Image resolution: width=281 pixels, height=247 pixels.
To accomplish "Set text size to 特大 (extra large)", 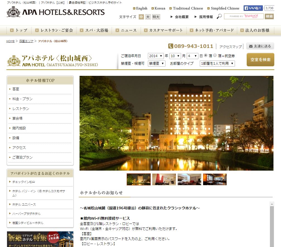I will click(156, 17).
